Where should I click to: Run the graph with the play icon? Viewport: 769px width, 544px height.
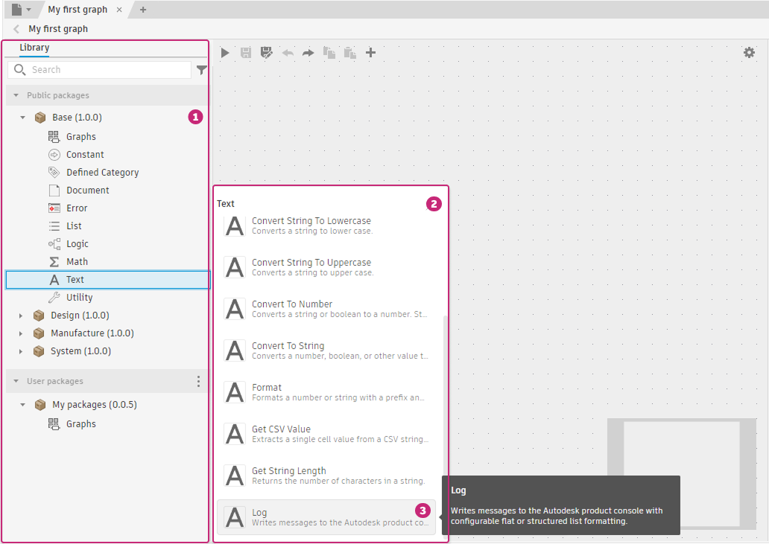click(224, 53)
